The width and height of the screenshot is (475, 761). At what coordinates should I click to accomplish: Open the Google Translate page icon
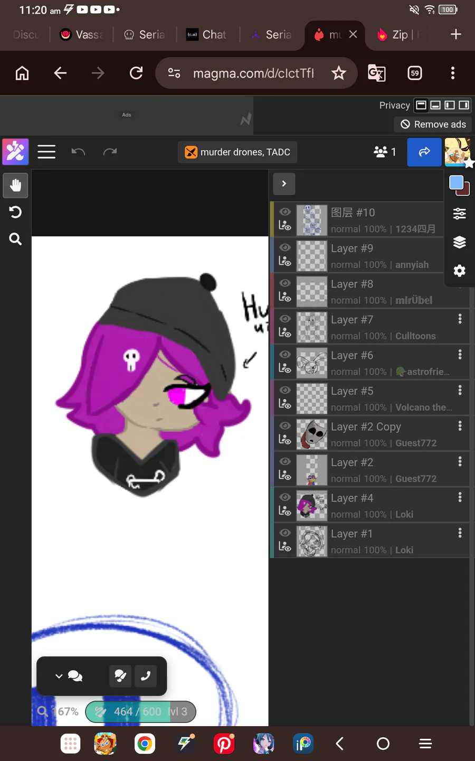pyautogui.click(x=376, y=73)
